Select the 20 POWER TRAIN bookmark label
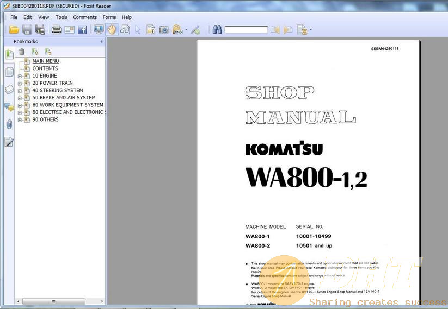The image size is (448, 309). (x=53, y=83)
